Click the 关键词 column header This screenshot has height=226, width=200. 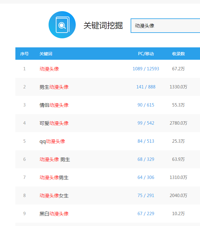[x=46, y=54]
